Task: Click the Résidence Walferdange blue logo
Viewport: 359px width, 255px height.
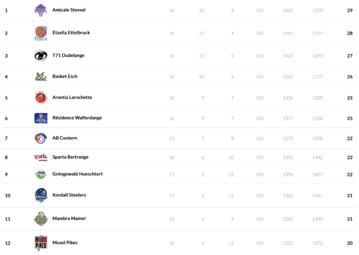Action: click(41, 118)
